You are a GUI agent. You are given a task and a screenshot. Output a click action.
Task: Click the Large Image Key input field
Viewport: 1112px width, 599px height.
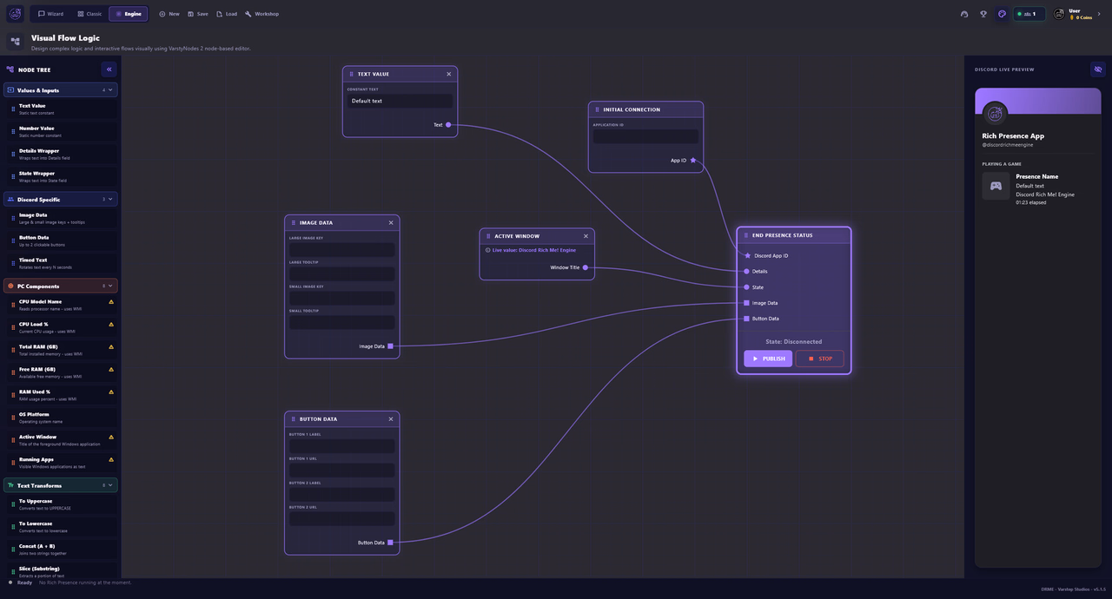[x=342, y=249]
